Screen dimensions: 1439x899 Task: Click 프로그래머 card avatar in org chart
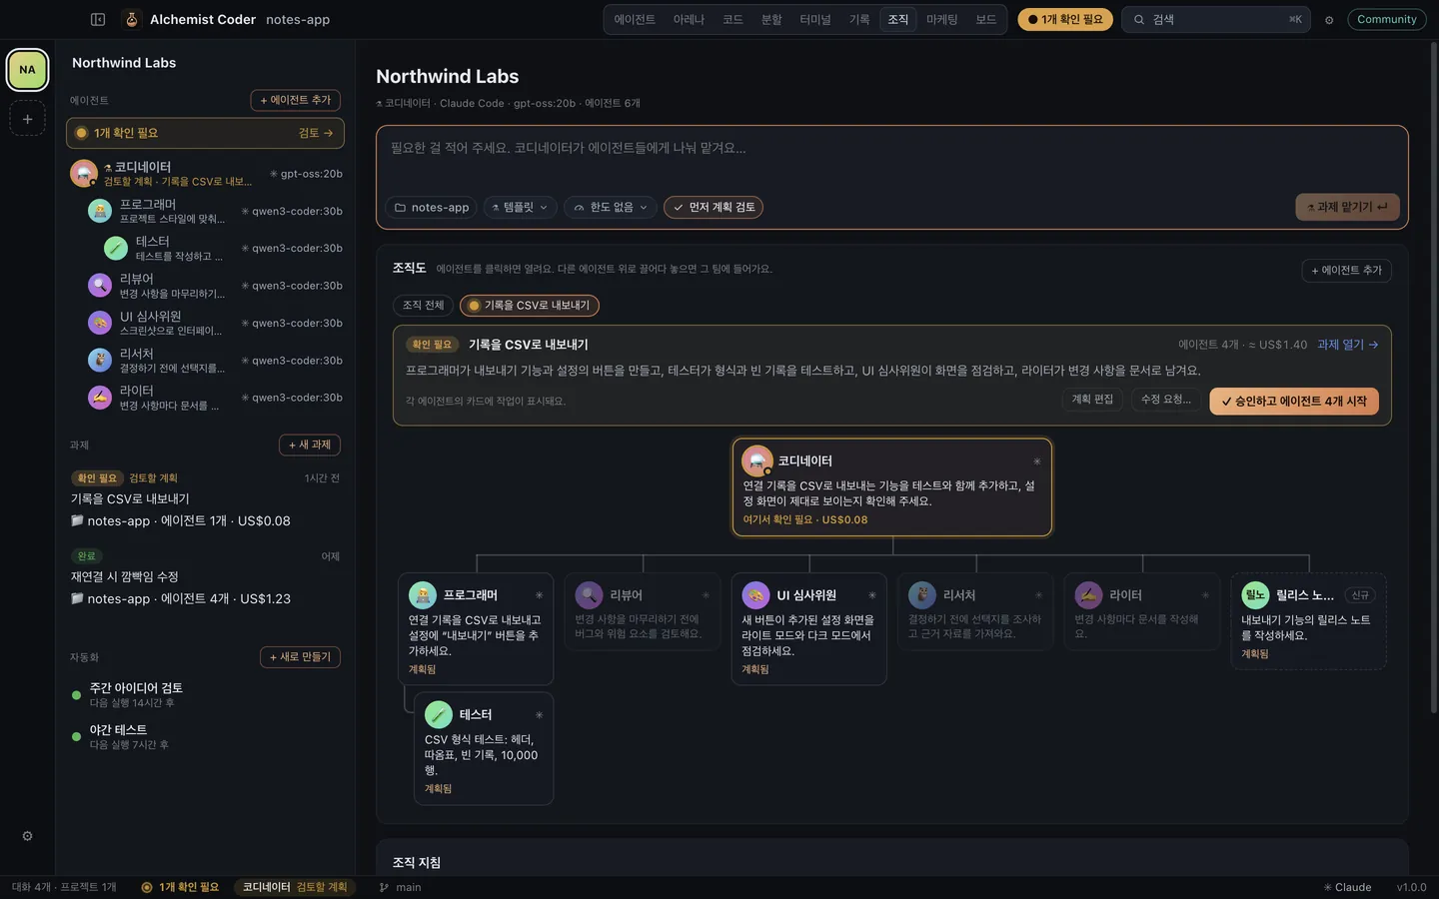tap(423, 595)
